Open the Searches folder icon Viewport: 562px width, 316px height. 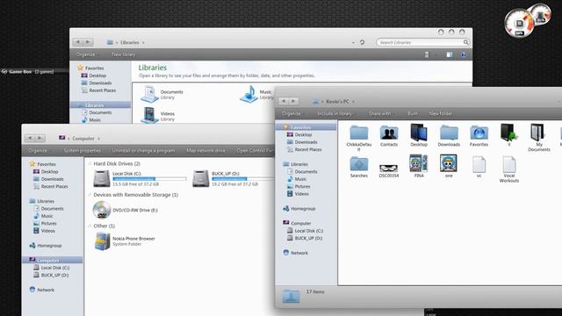pyautogui.click(x=359, y=164)
